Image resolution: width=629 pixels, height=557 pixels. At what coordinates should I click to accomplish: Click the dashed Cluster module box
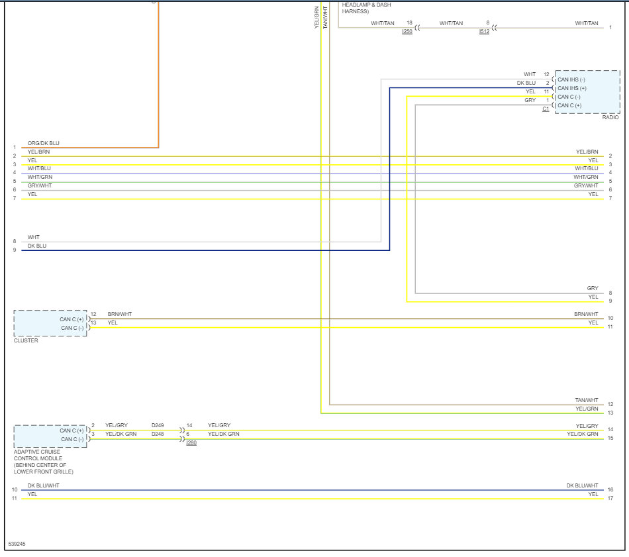tap(50, 323)
